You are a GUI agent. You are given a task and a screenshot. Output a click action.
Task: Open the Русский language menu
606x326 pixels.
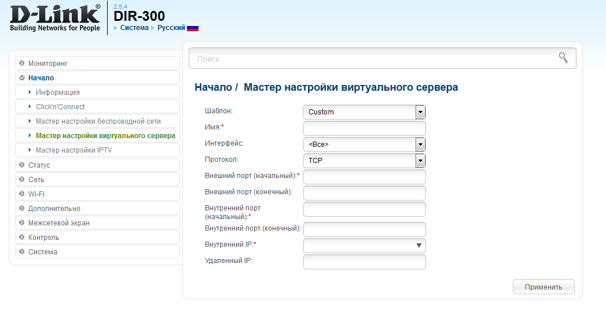pyautogui.click(x=171, y=28)
